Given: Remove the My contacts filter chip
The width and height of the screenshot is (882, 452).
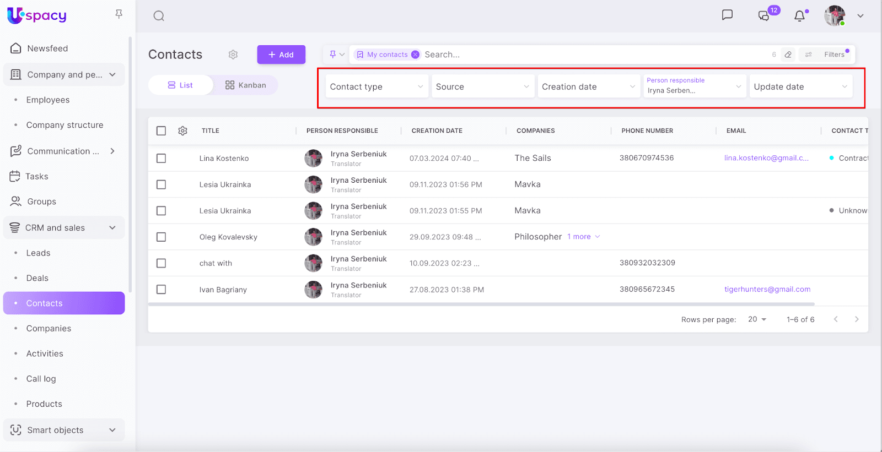Looking at the screenshot, I should [415, 55].
